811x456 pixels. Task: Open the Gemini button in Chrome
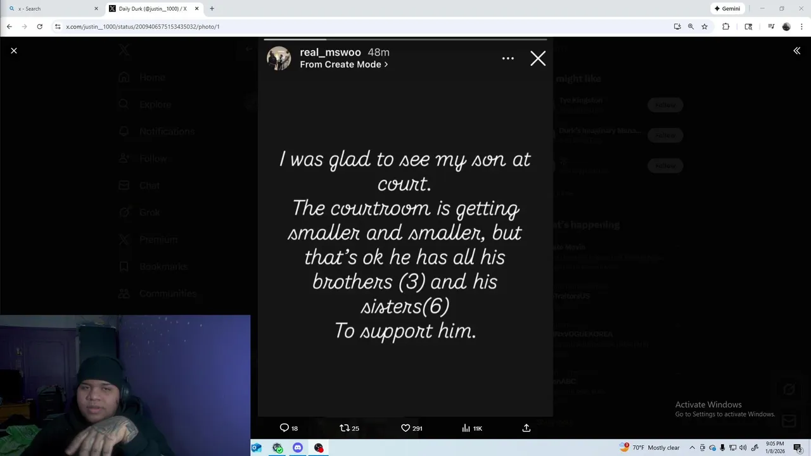(727, 8)
